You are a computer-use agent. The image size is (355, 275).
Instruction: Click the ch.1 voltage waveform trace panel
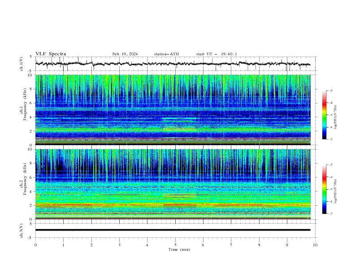(x=175, y=64)
